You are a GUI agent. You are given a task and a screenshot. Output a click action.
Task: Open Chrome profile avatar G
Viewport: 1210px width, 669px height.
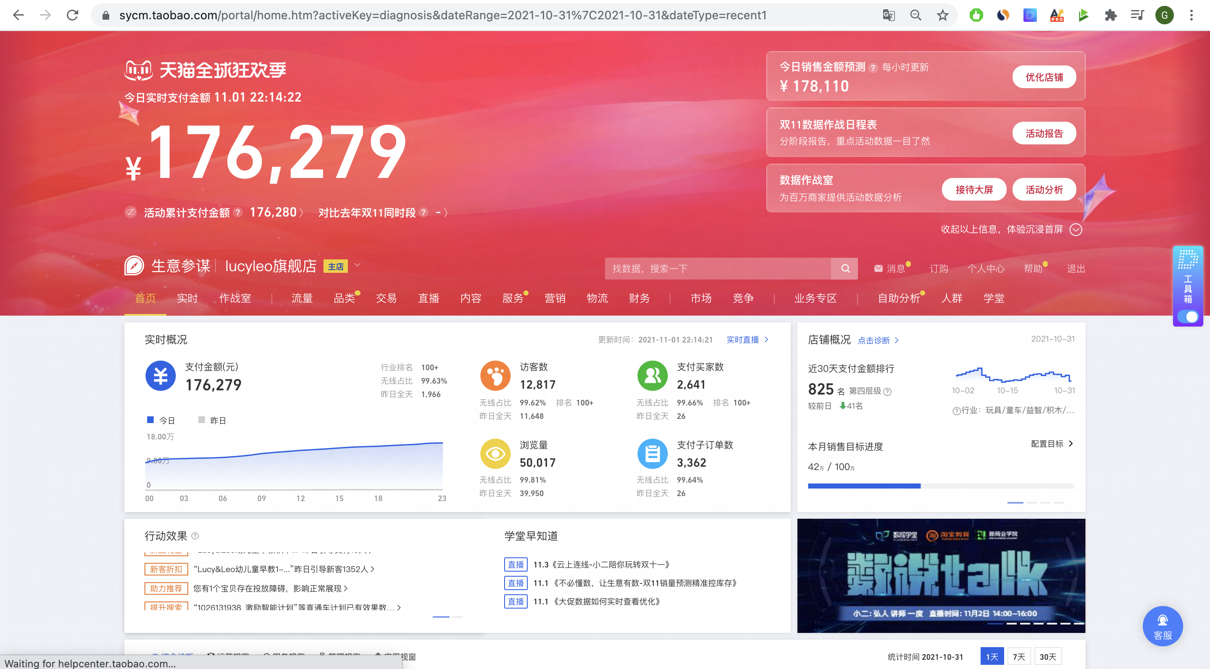tap(1165, 15)
